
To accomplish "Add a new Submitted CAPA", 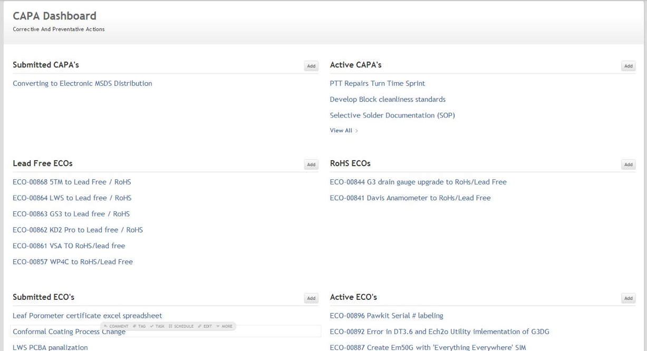I will (x=311, y=66).
